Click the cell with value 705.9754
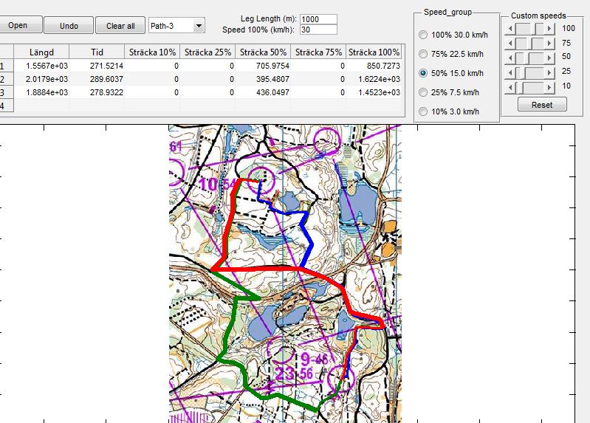This screenshot has width=590, height=423. (263, 66)
